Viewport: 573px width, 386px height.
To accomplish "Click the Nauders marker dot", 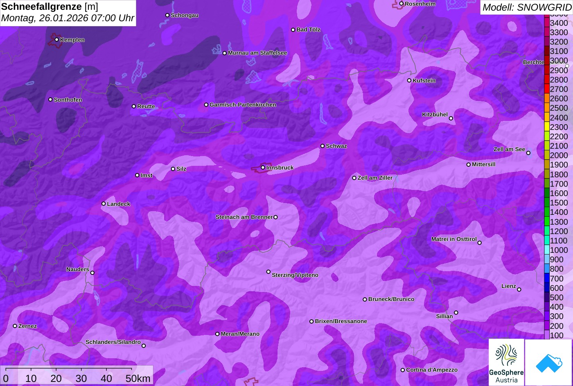I will [x=92, y=273].
